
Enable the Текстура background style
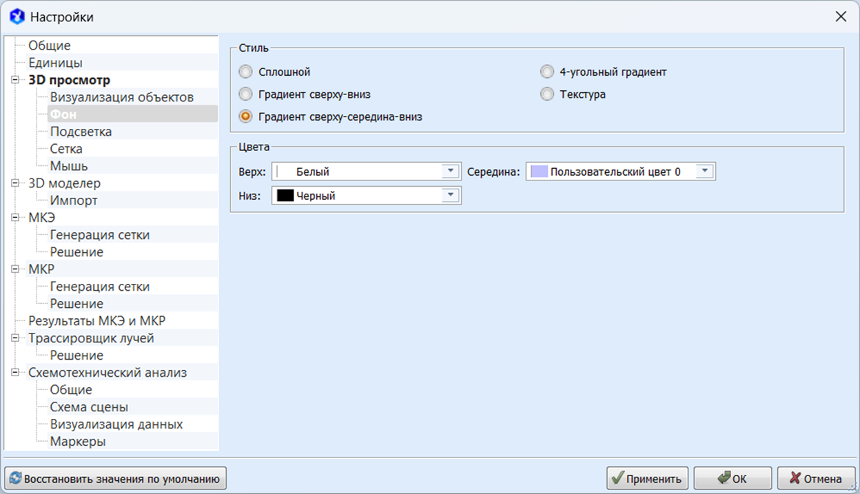(x=547, y=94)
